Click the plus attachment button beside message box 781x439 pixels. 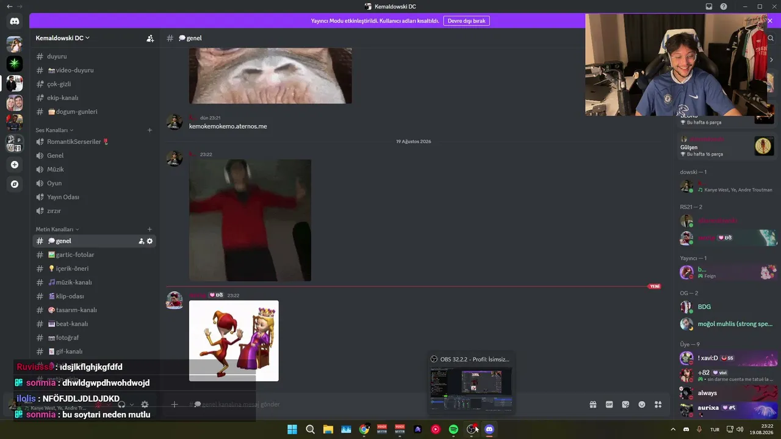pyautogui.click(x=174, y=404)
